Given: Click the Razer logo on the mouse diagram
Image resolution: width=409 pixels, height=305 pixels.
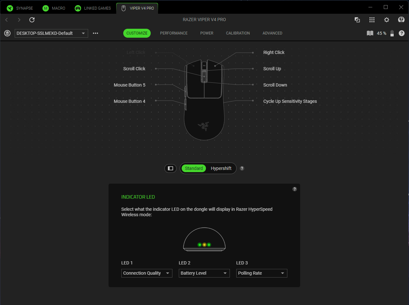Looking at the screenshot, I should click(203, 126).
